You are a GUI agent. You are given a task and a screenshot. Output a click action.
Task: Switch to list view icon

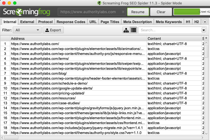pos(133,30)
